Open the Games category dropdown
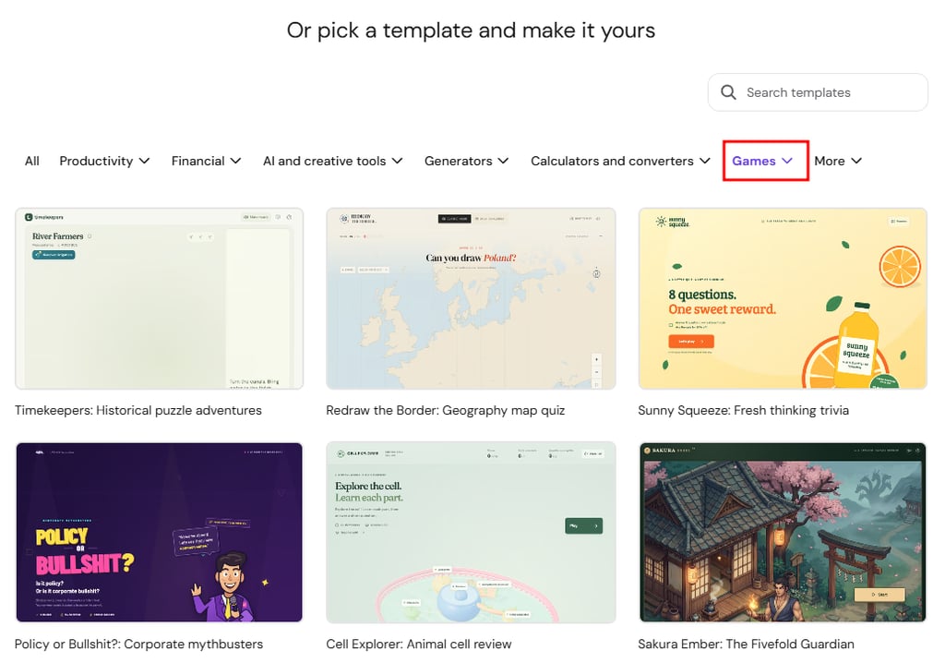The height and width of the screenshot is (663, 945). (x=762, y=161)
